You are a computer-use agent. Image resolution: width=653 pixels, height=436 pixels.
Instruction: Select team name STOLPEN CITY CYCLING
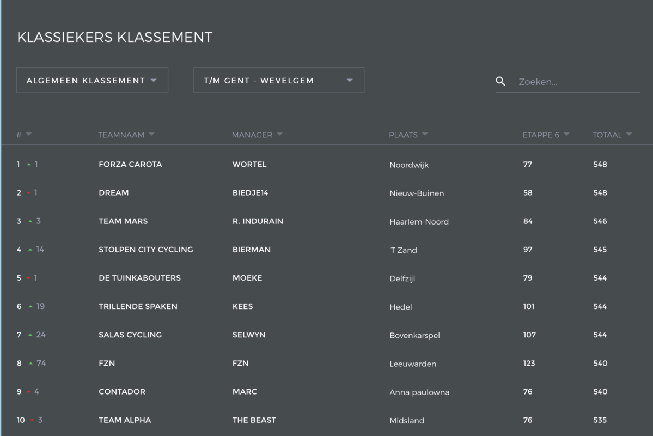146,249
